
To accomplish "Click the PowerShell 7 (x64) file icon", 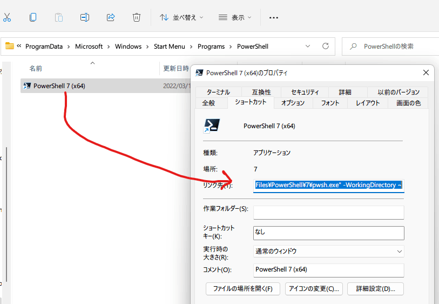I will pyautogui.click(x=27, y=86).
